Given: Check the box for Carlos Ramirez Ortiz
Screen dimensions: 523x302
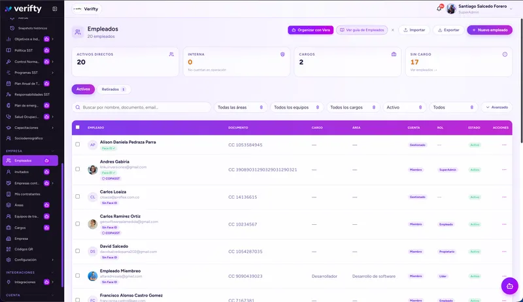Looking at the screenshot, I should point(78,224).
